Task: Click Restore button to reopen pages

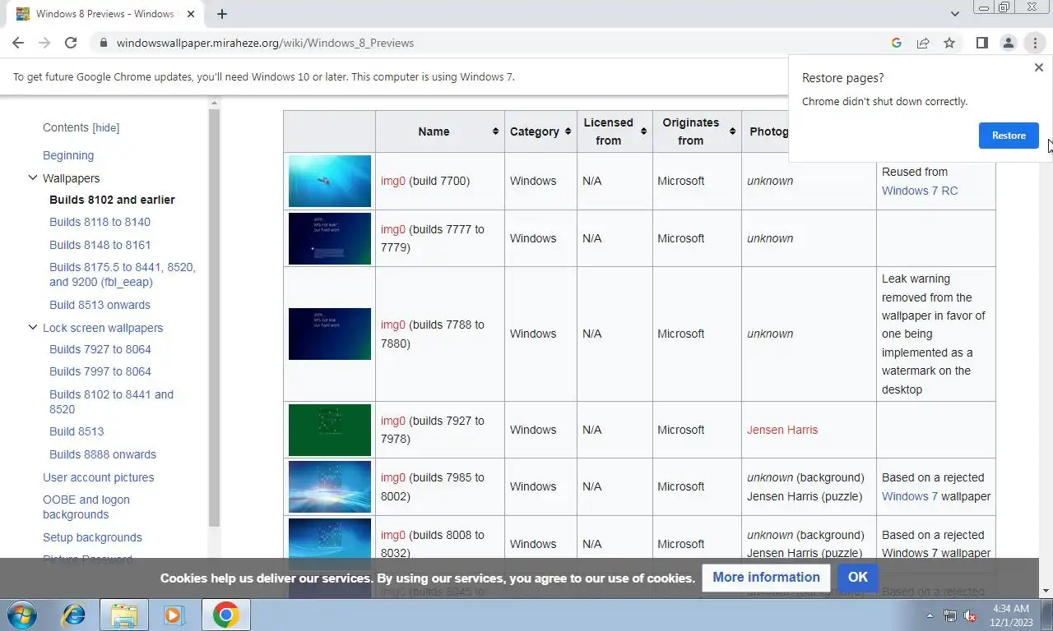Action: 1009,136
